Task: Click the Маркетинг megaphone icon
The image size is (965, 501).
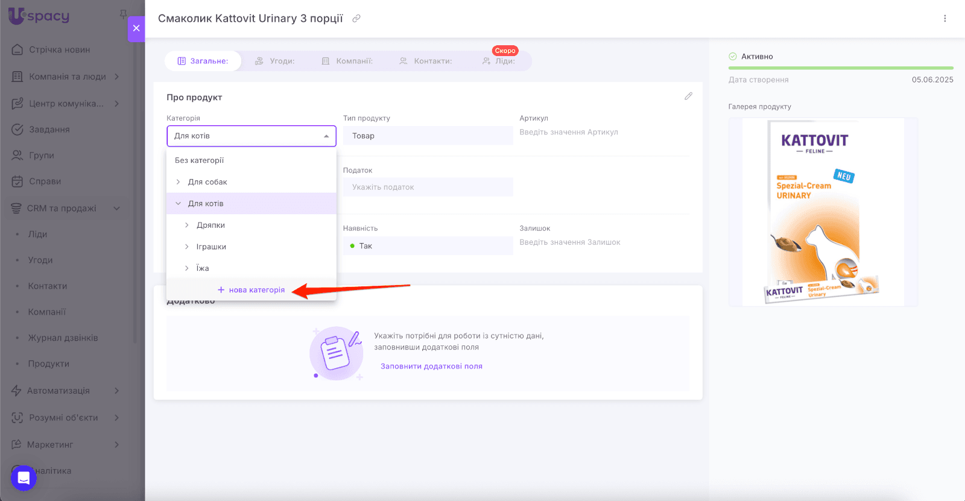Action: click(x=16, y=444)
